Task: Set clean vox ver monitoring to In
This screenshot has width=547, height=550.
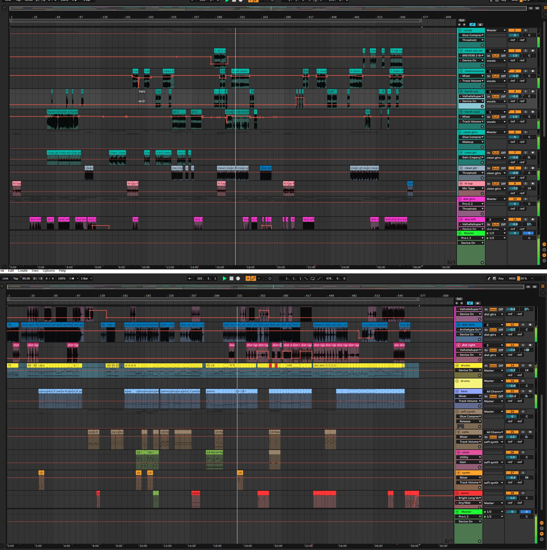Action: (x=488, y=56)
